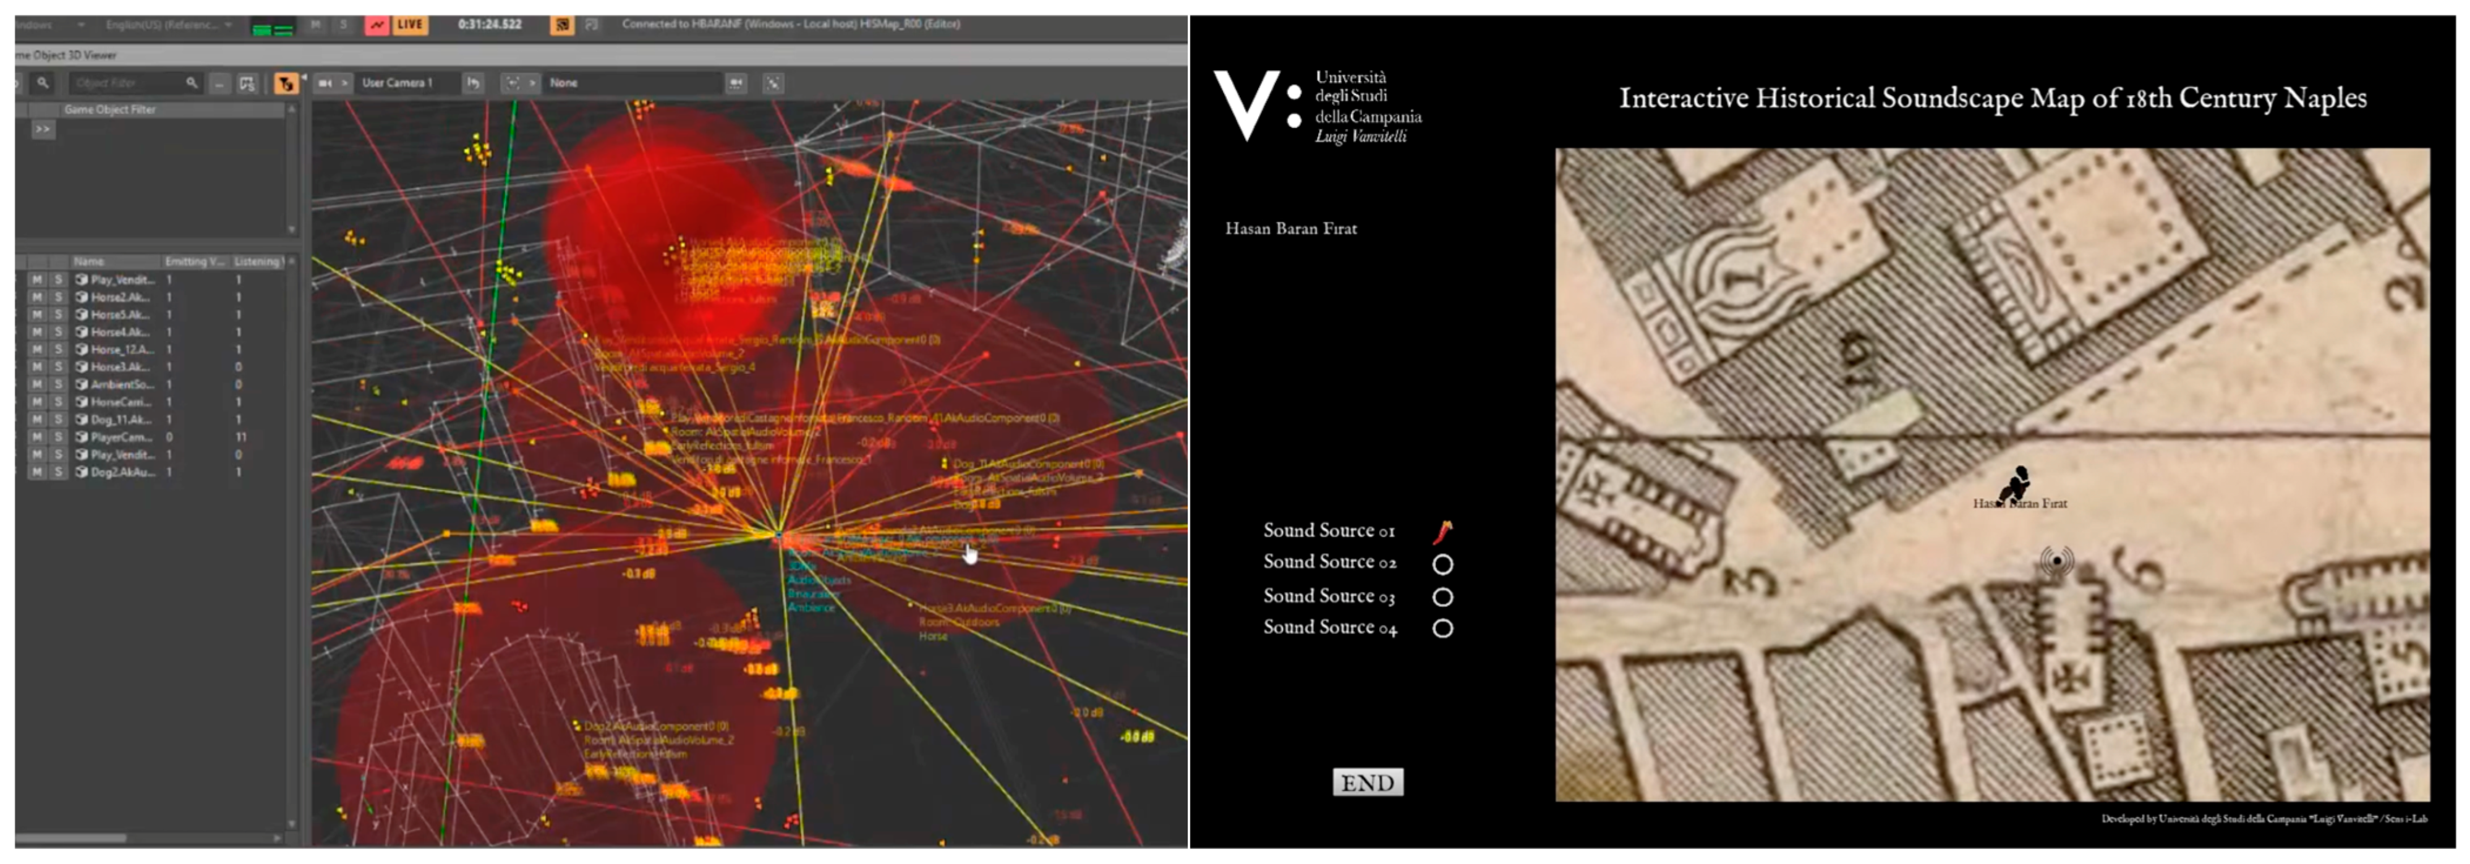Expand the Game Object Filter with >> button

coord(43,129)
